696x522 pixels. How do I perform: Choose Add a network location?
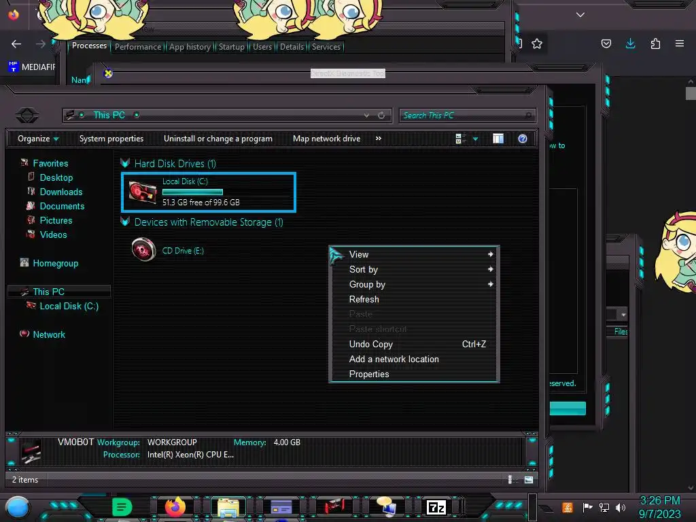pos(414,359)
